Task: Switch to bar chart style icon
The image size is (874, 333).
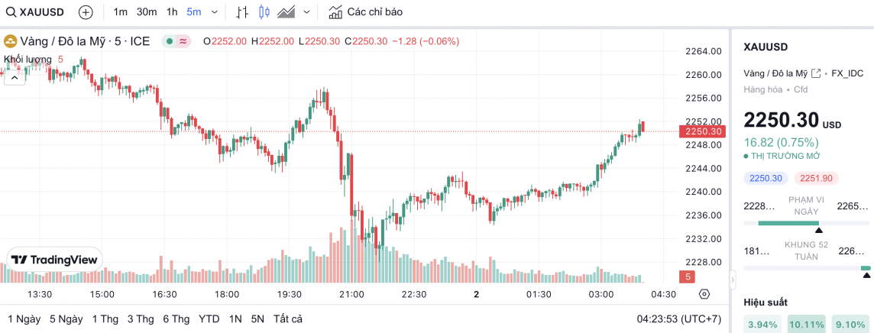Action: 242,12
